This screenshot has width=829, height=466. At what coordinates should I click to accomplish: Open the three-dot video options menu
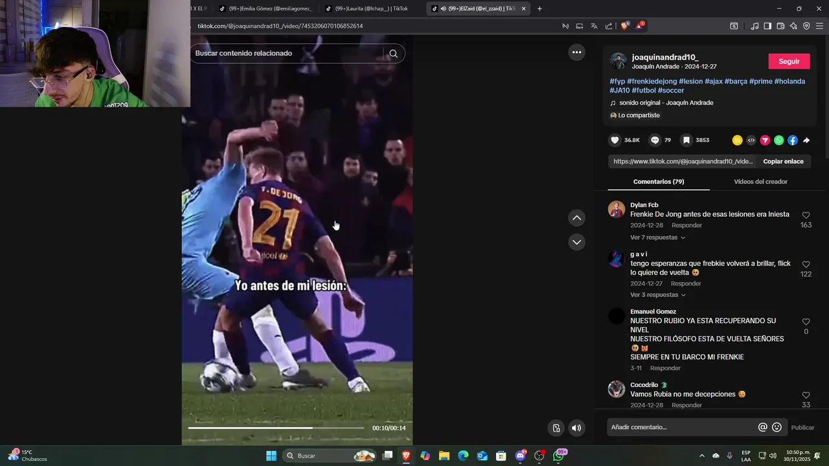coord(576,52)
